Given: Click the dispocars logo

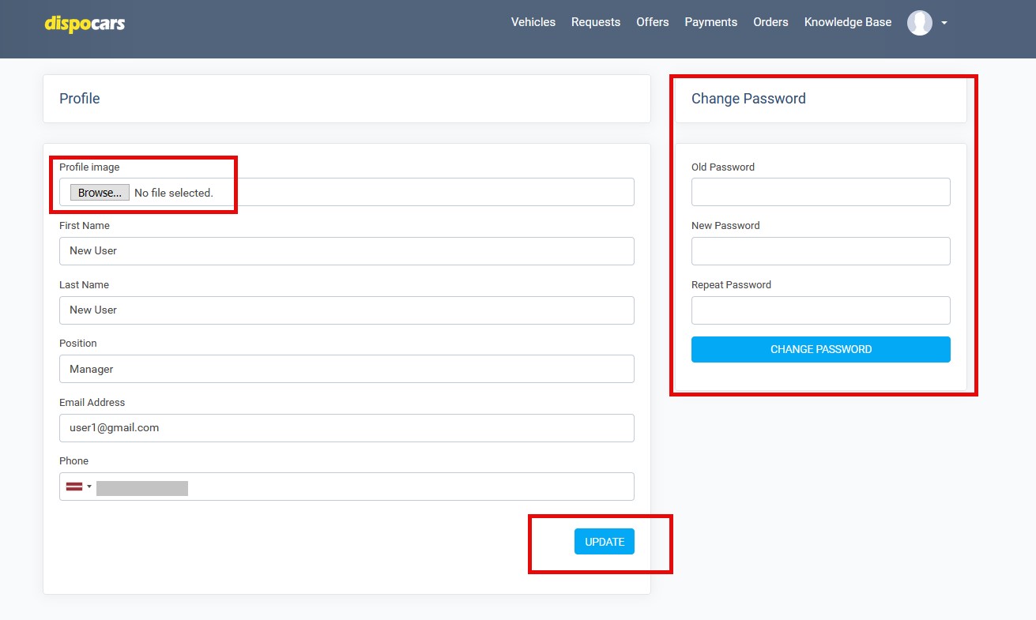Looking at the screenshot, I should coord(85,24).
